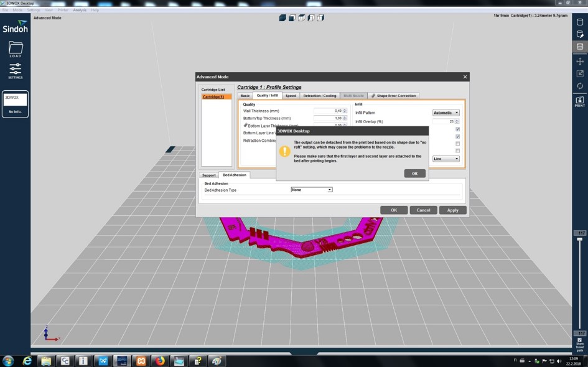Select the Move tool four-arrow icon

click(x=580, y=61)
